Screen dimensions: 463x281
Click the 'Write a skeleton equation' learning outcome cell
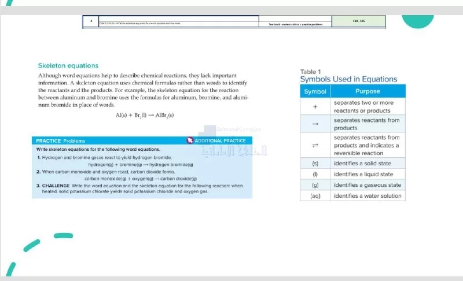click(179, 23)
